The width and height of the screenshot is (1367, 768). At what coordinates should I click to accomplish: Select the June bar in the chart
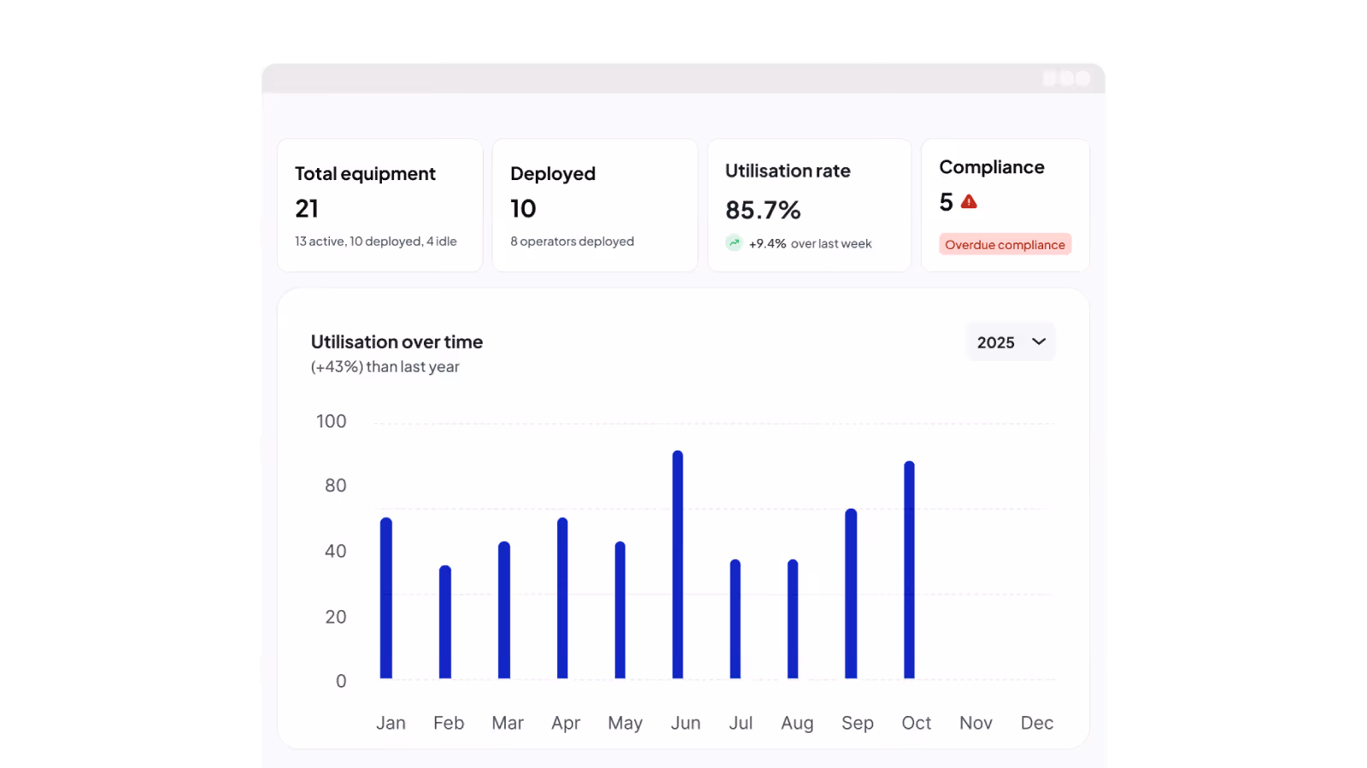pyautogui.click(x=677, y=563)
